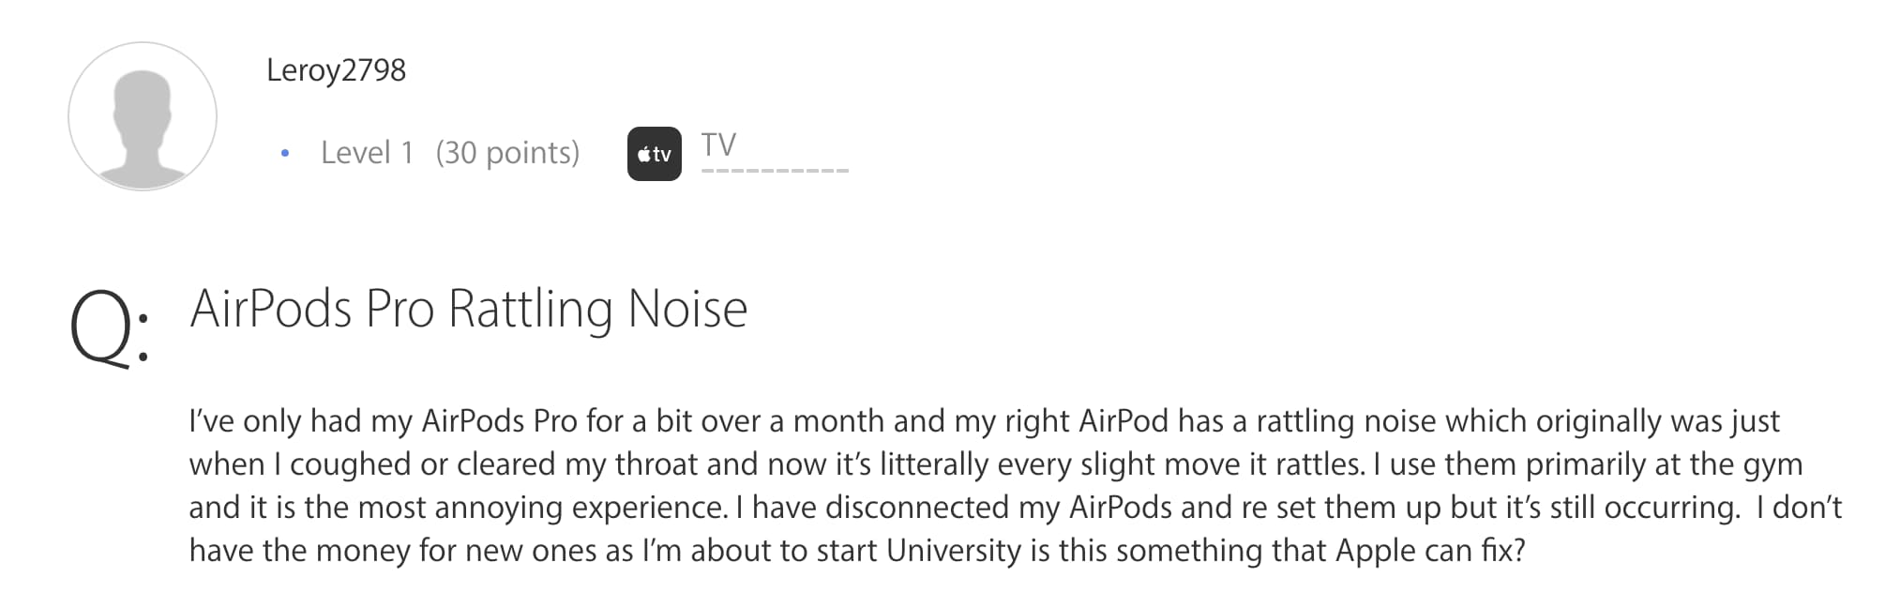This screenshot has width=1885, height=608.
Task: Open the Leroy2798 user profile
Action: pyautogui.click(x=336, y=70)
